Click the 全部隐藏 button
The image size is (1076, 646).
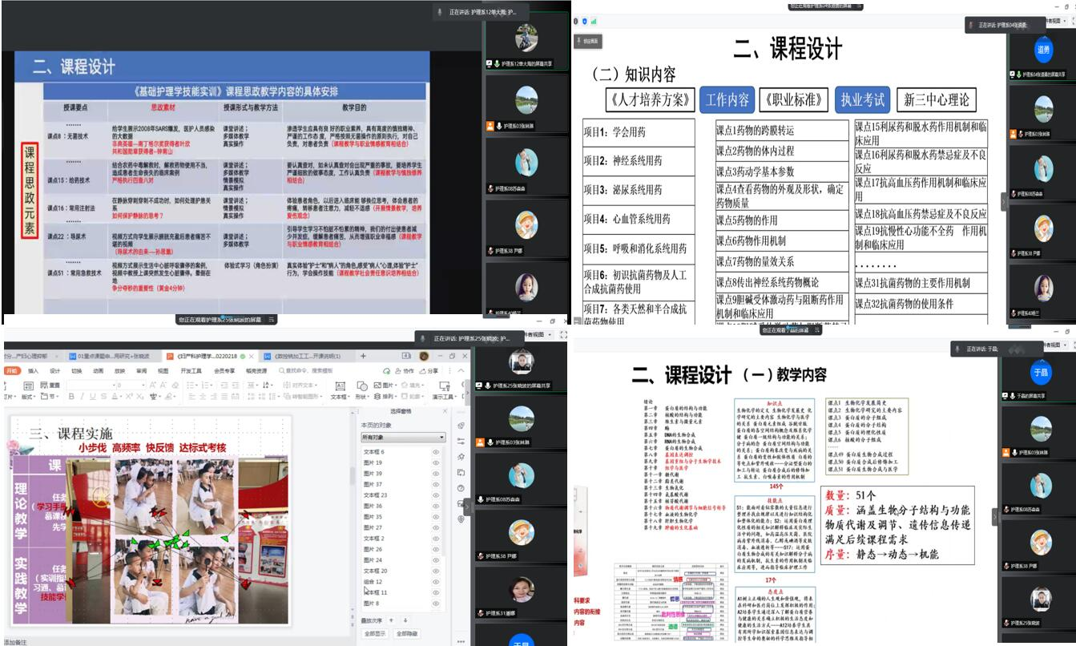(x=406, y=633)
